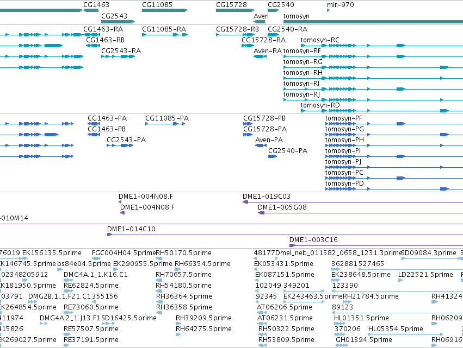The image size is (463, 348).
Task: Click the CG2543 gene label
Action: [114, 16]
